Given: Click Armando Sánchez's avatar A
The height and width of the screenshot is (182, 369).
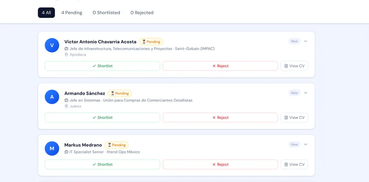Looking at the screenshot, I should click(x=52, y=97).
